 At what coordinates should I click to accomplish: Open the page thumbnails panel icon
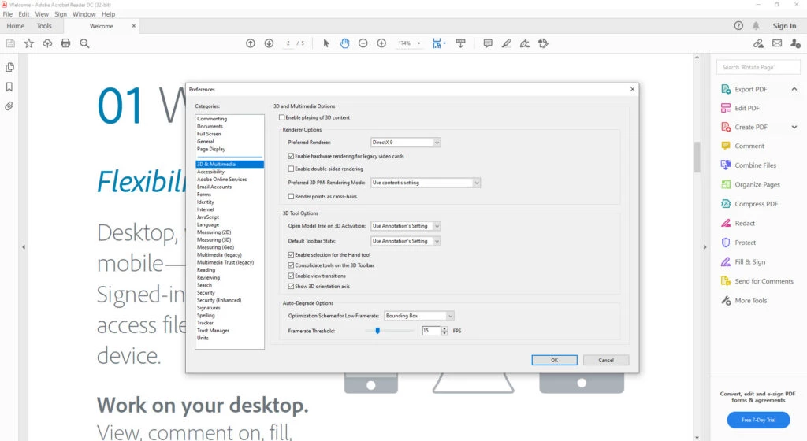10,68
